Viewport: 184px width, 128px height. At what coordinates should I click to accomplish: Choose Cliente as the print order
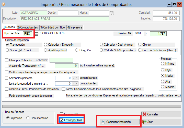(x=140, y=45)
